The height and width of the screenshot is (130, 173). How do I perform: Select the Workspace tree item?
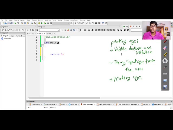7,38
